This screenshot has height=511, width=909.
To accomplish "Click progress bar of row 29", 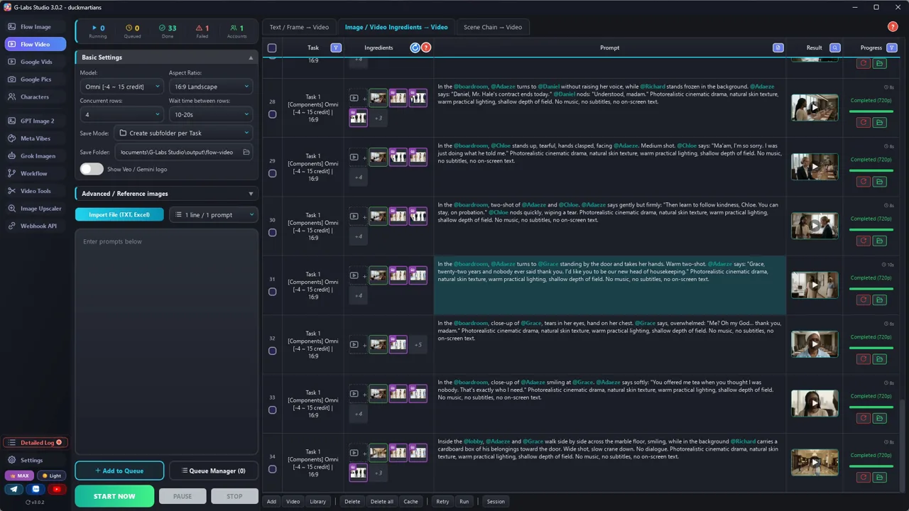I will tap(871, 170).
